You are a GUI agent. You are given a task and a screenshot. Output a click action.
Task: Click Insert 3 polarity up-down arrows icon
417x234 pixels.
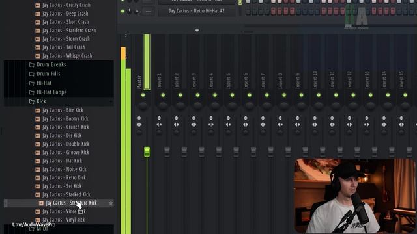tap(194, 118)
